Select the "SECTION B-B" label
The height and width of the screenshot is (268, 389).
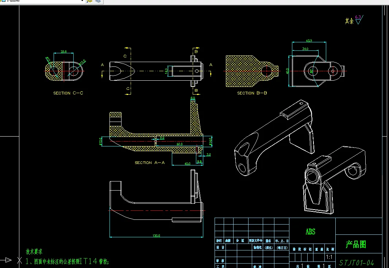click(x=252, y=93)
